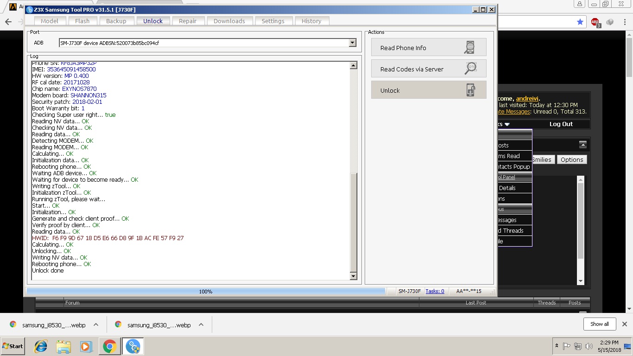Click the log panel's scroll up arrow
This screenshot has height=356, width=633.
[354, 65]
